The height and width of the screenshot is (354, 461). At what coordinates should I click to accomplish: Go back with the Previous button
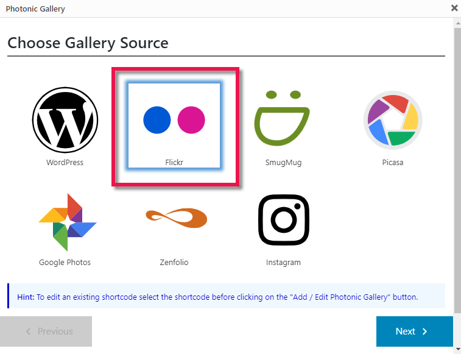point(46,331)
